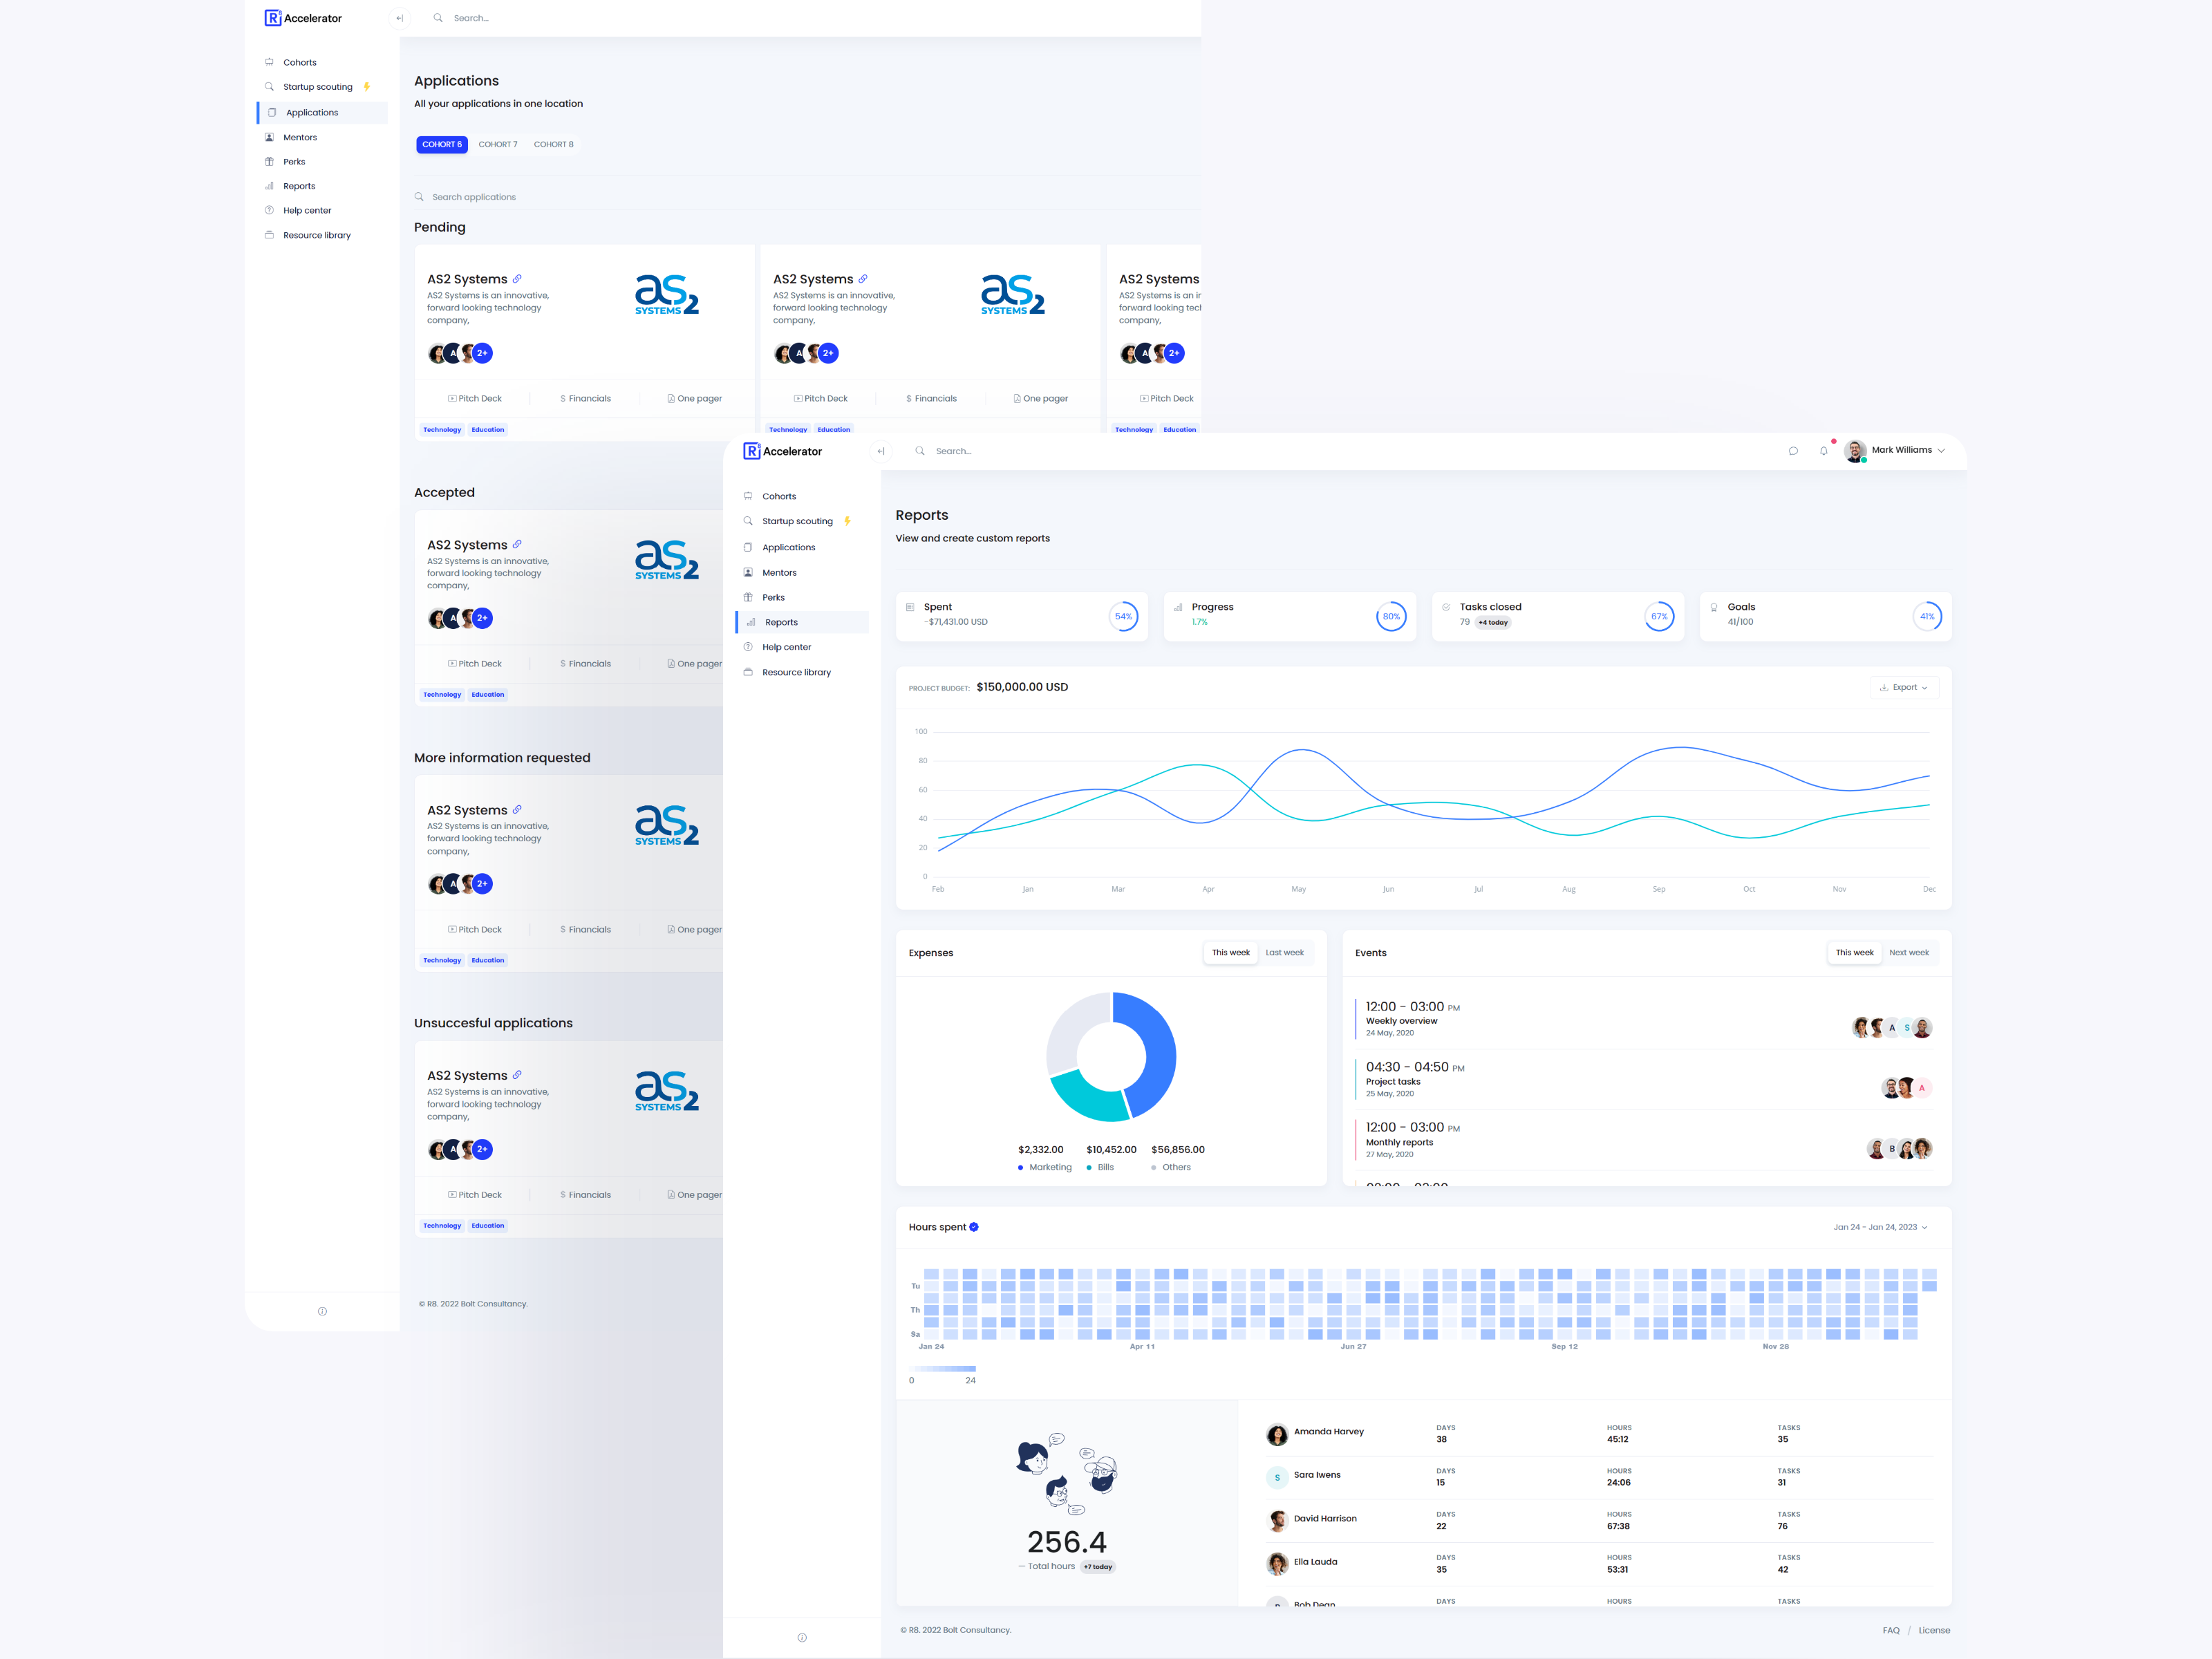Viewport: 2212px width, 1659px height.
Task: Click Spent card 54% progress ring
Action: click(1123, 616)
